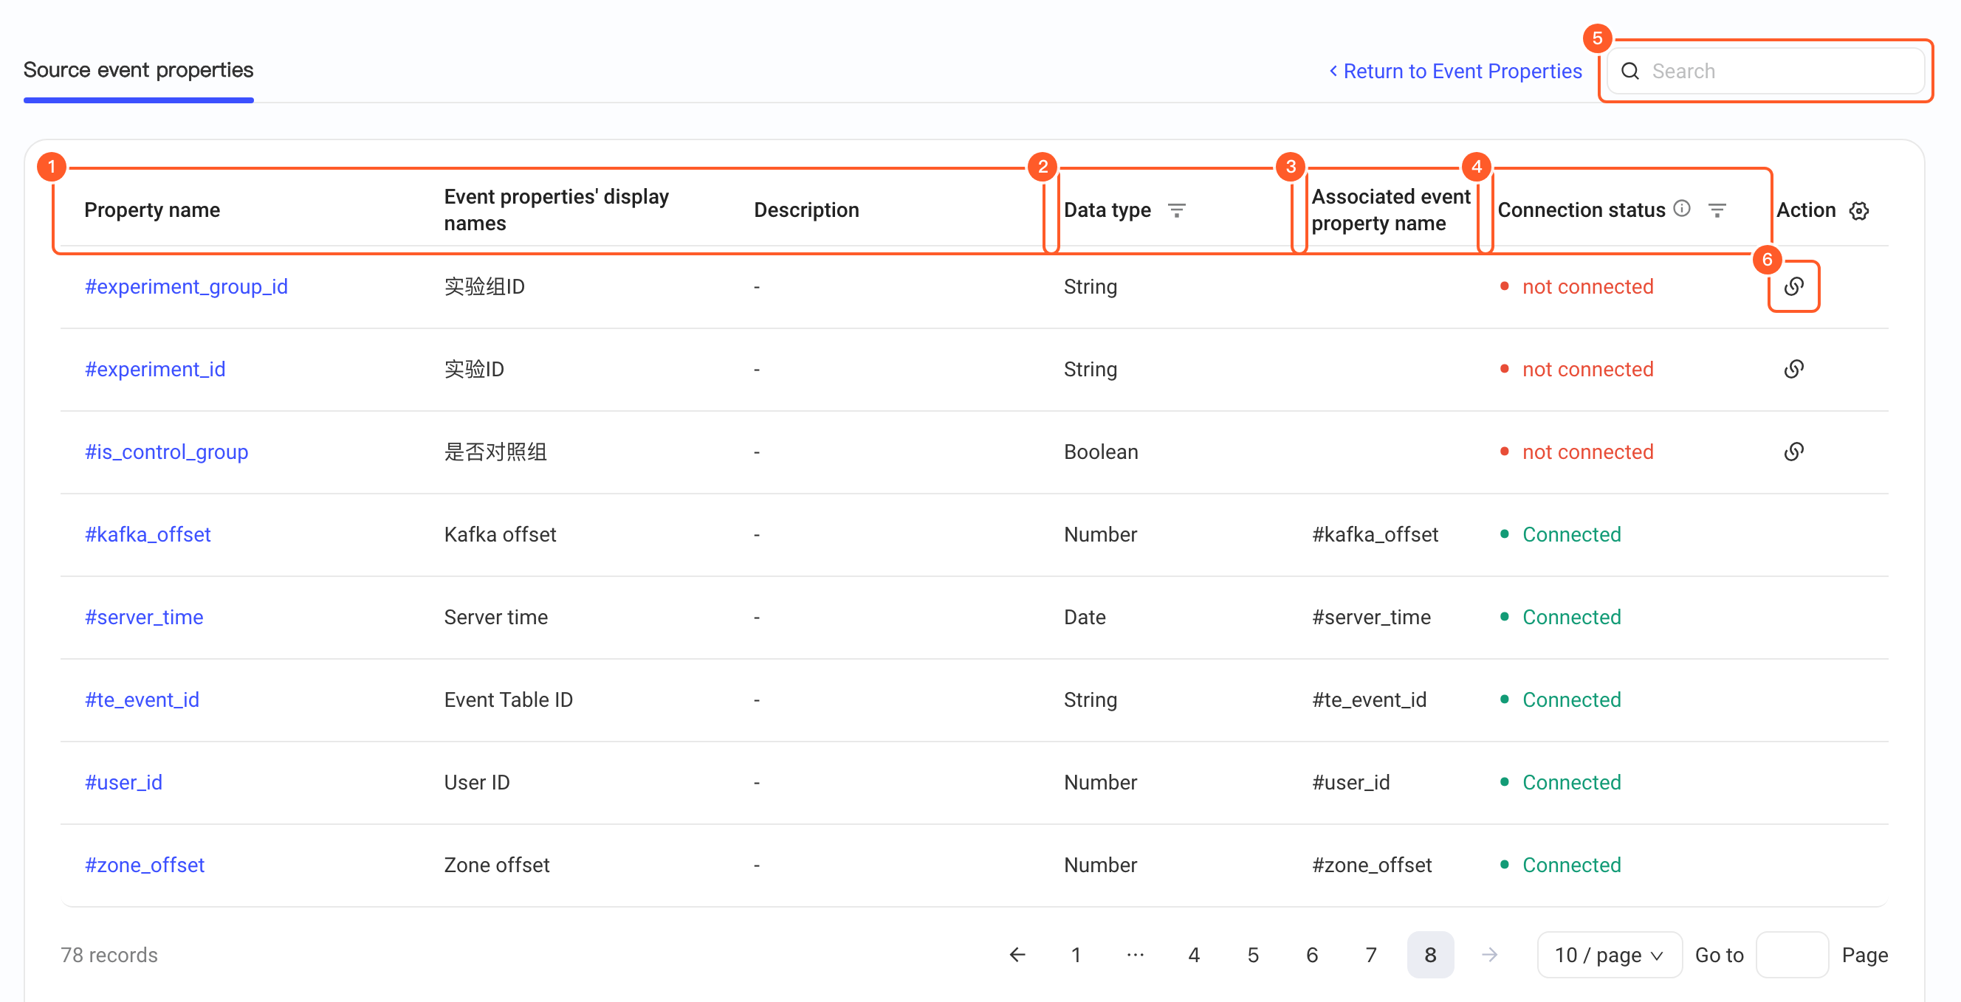Click the 'Date' data type cell
Image resolution: width=1961 pixels, height=1002 pixels.
1085,617
